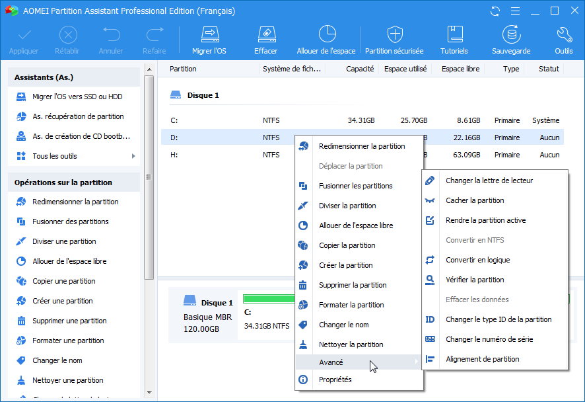This screenshot has height=402, width=585.
Task: Click Fusionner des partitions in sidebar
Action: pos(71,221)
